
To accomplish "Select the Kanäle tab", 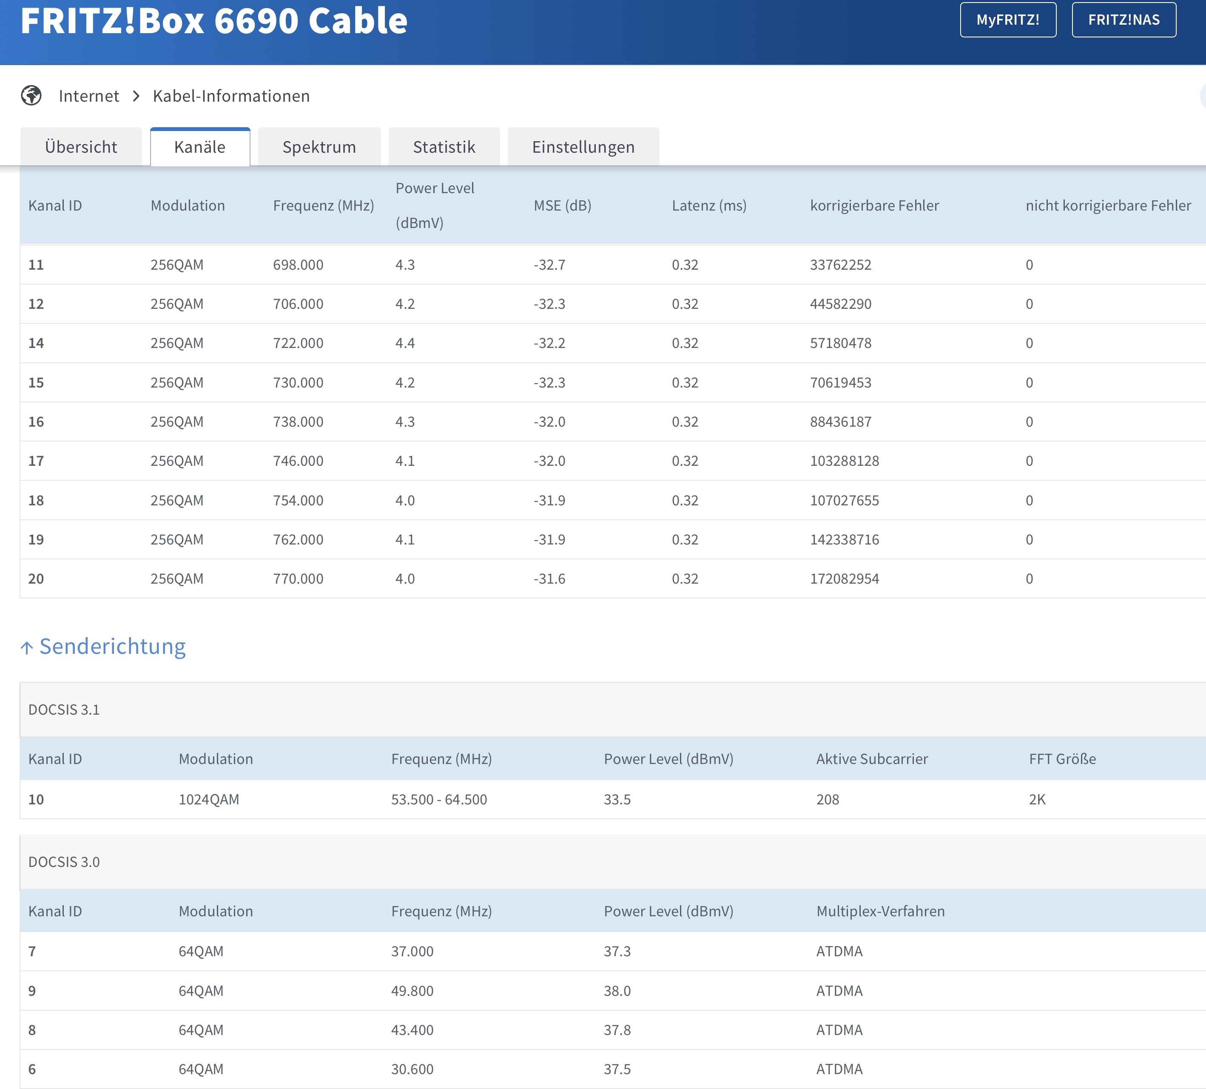I will pos(200,147).
